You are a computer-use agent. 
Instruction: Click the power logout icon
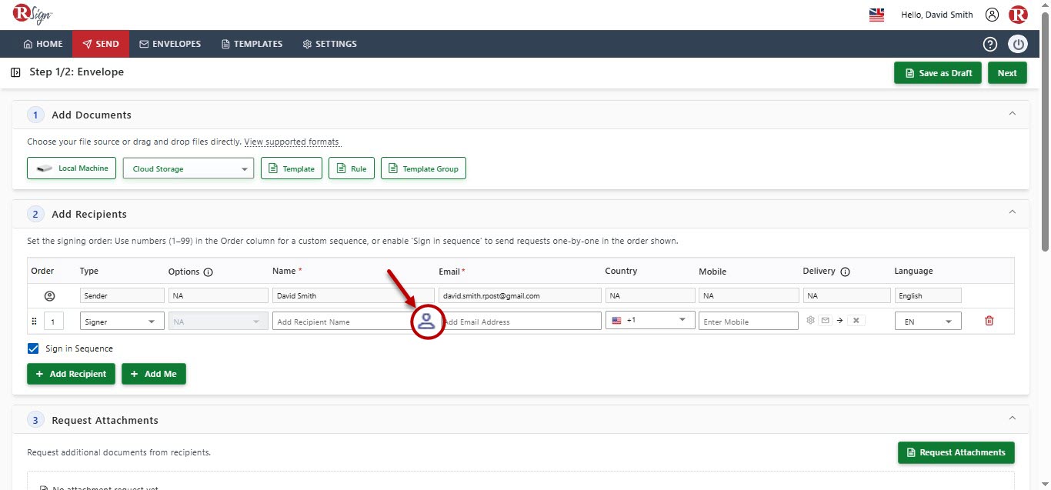pos(1018,44)
